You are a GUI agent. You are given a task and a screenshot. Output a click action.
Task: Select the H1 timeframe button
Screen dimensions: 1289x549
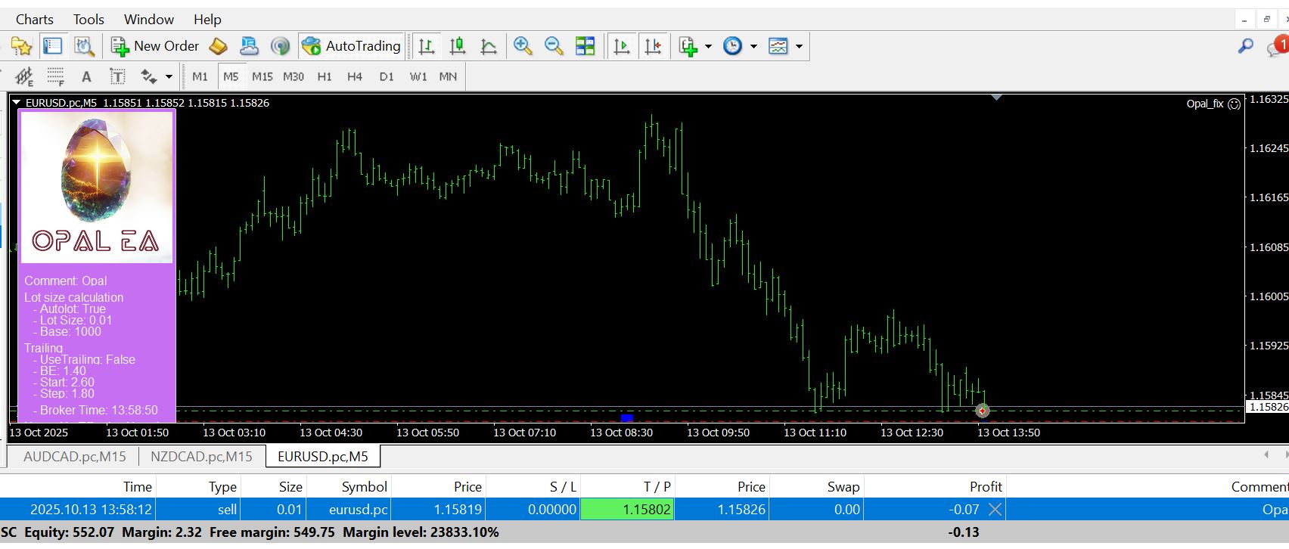point(325,76)
